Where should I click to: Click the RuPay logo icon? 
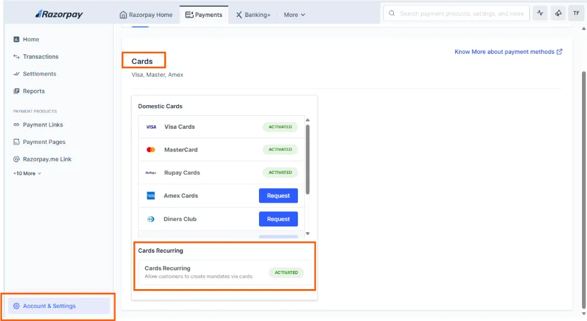[151, 173]
